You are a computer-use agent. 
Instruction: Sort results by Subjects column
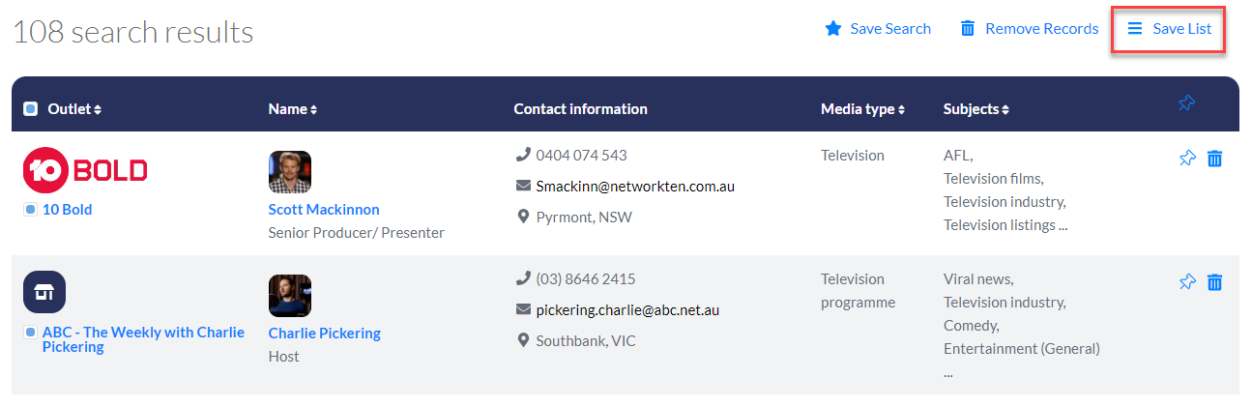click(975, 109)
